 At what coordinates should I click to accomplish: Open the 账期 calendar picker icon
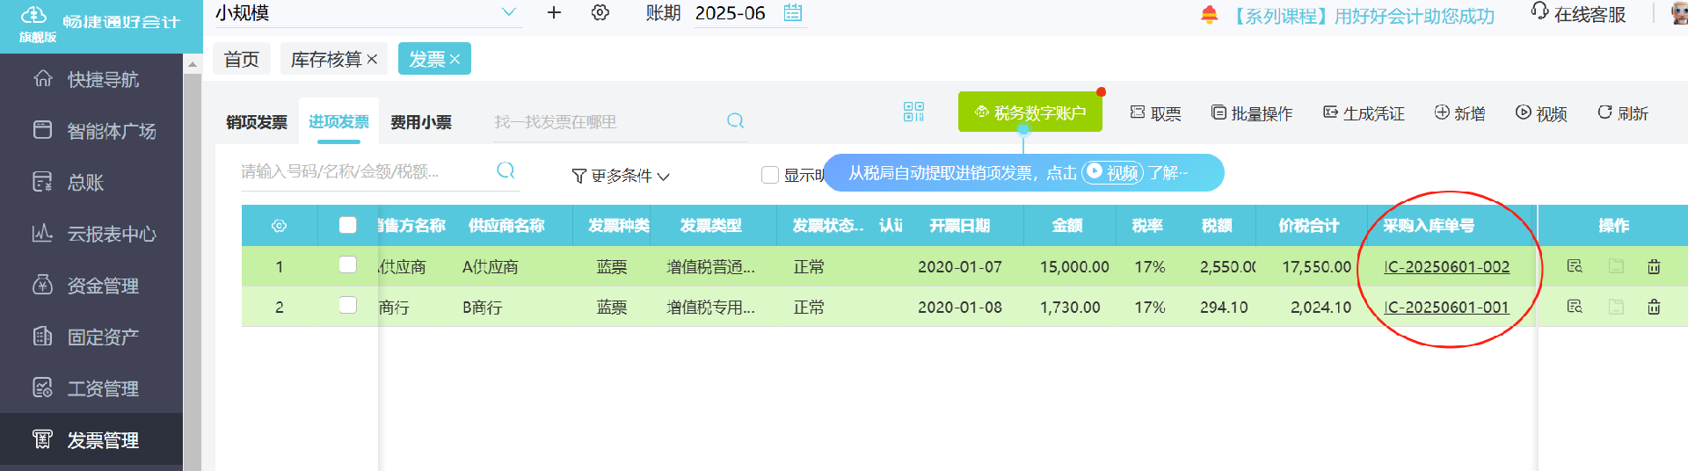coord(793,12)
